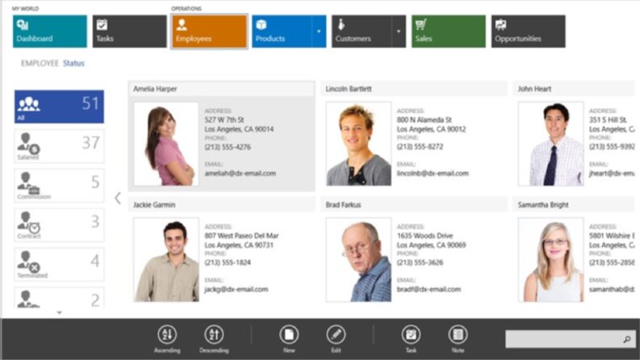The width and height of the screenshot is (640, 360).
Task: Add a Note for the employee
Action: click(458, 339)
